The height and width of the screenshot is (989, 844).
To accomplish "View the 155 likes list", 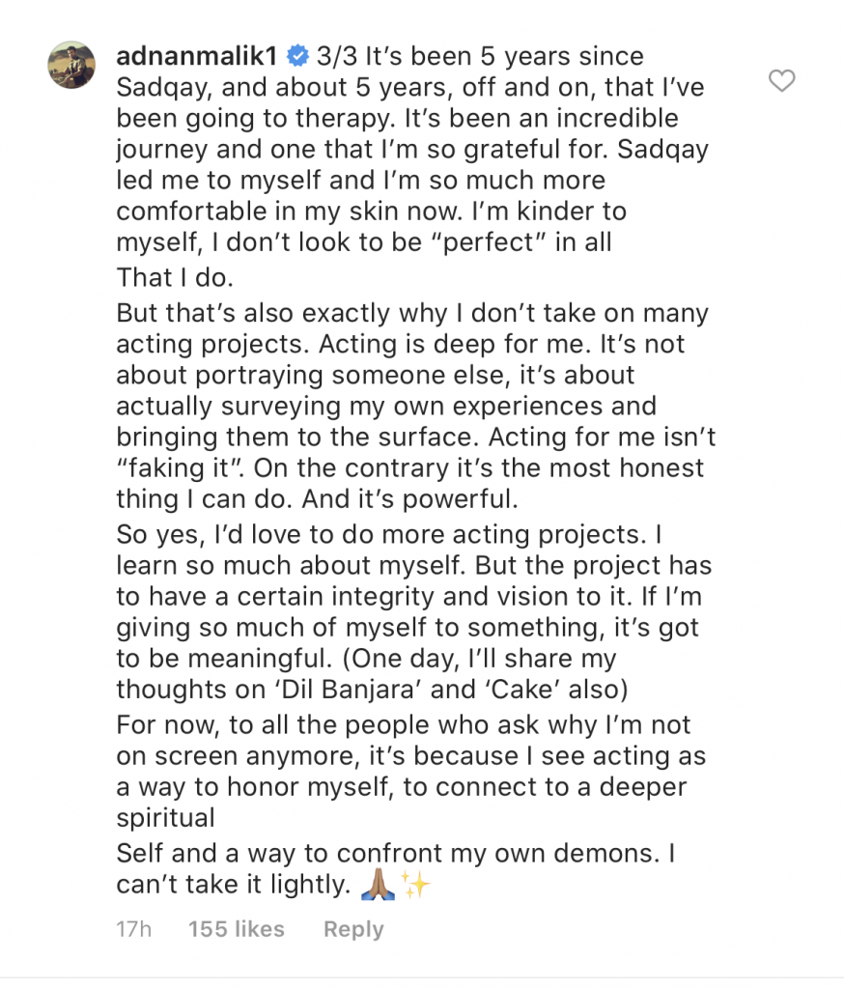I will (x=237, y=929).
